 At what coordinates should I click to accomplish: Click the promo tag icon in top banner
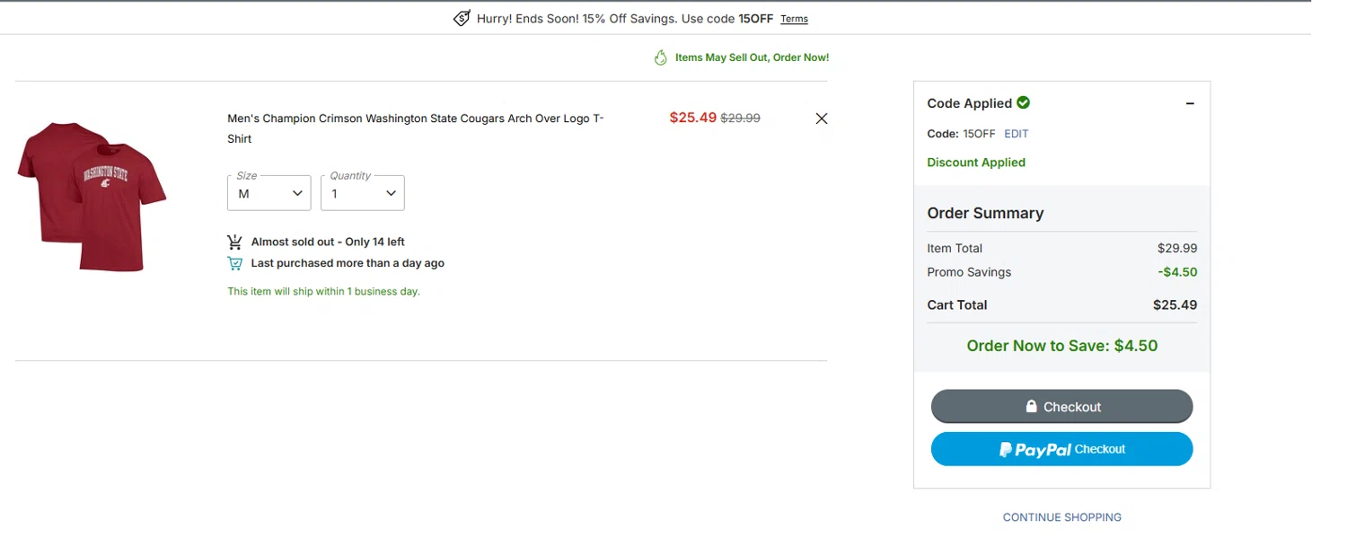pos(462,18)
